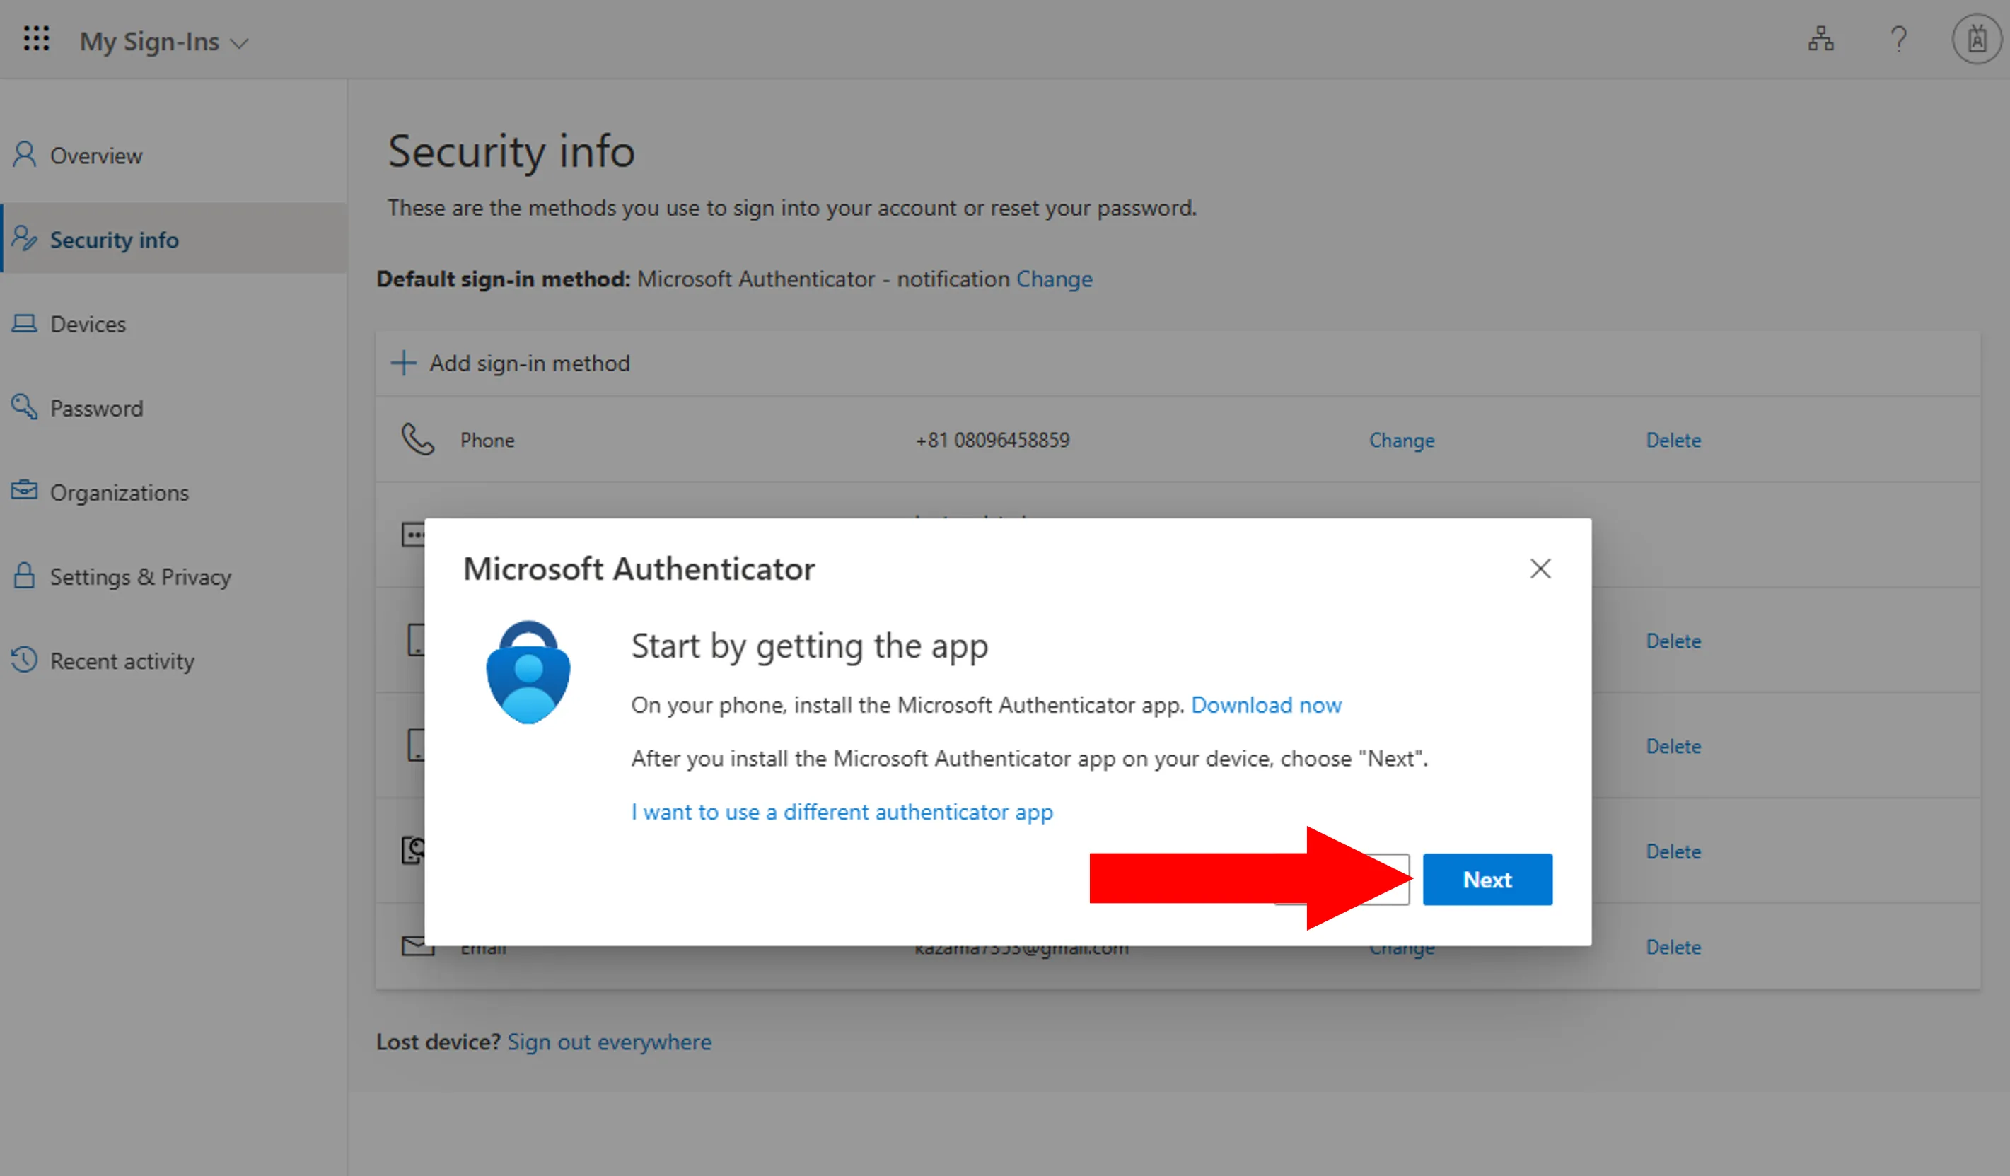This screenshot has width=2010, height=1176.
Task: Click the organization chart icon in header
Action: [1820, 39]
